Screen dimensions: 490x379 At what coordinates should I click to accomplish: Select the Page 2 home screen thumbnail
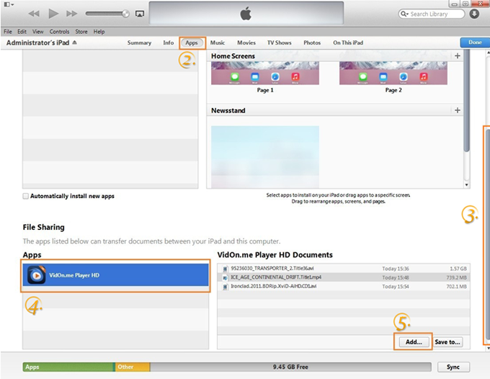(x=393, y=73)
